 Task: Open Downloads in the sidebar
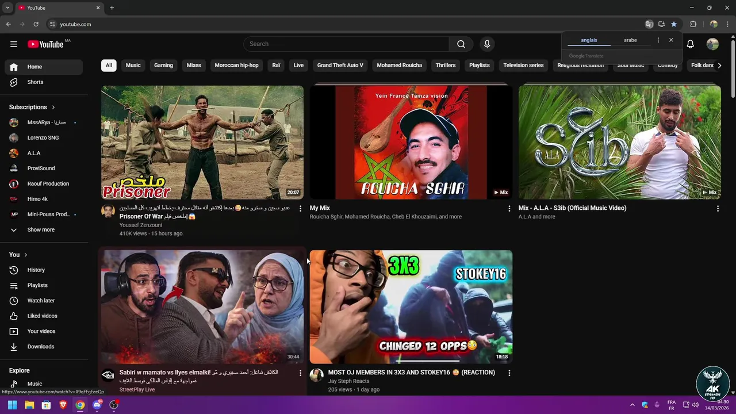click(44, 346)
